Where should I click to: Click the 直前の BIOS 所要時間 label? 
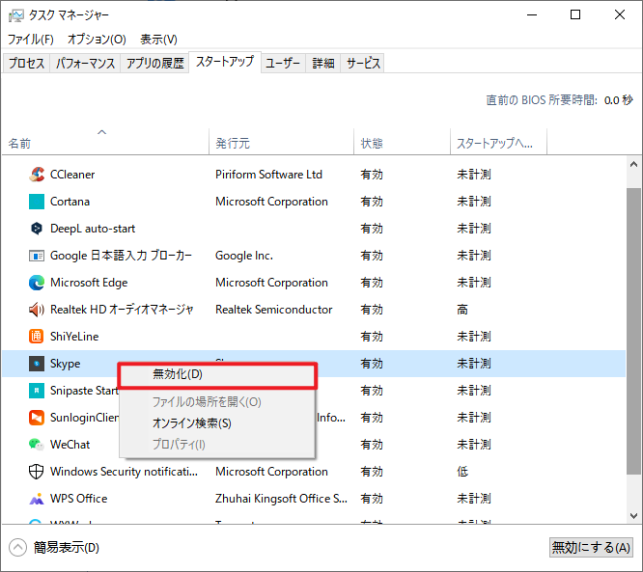[542, 100]
